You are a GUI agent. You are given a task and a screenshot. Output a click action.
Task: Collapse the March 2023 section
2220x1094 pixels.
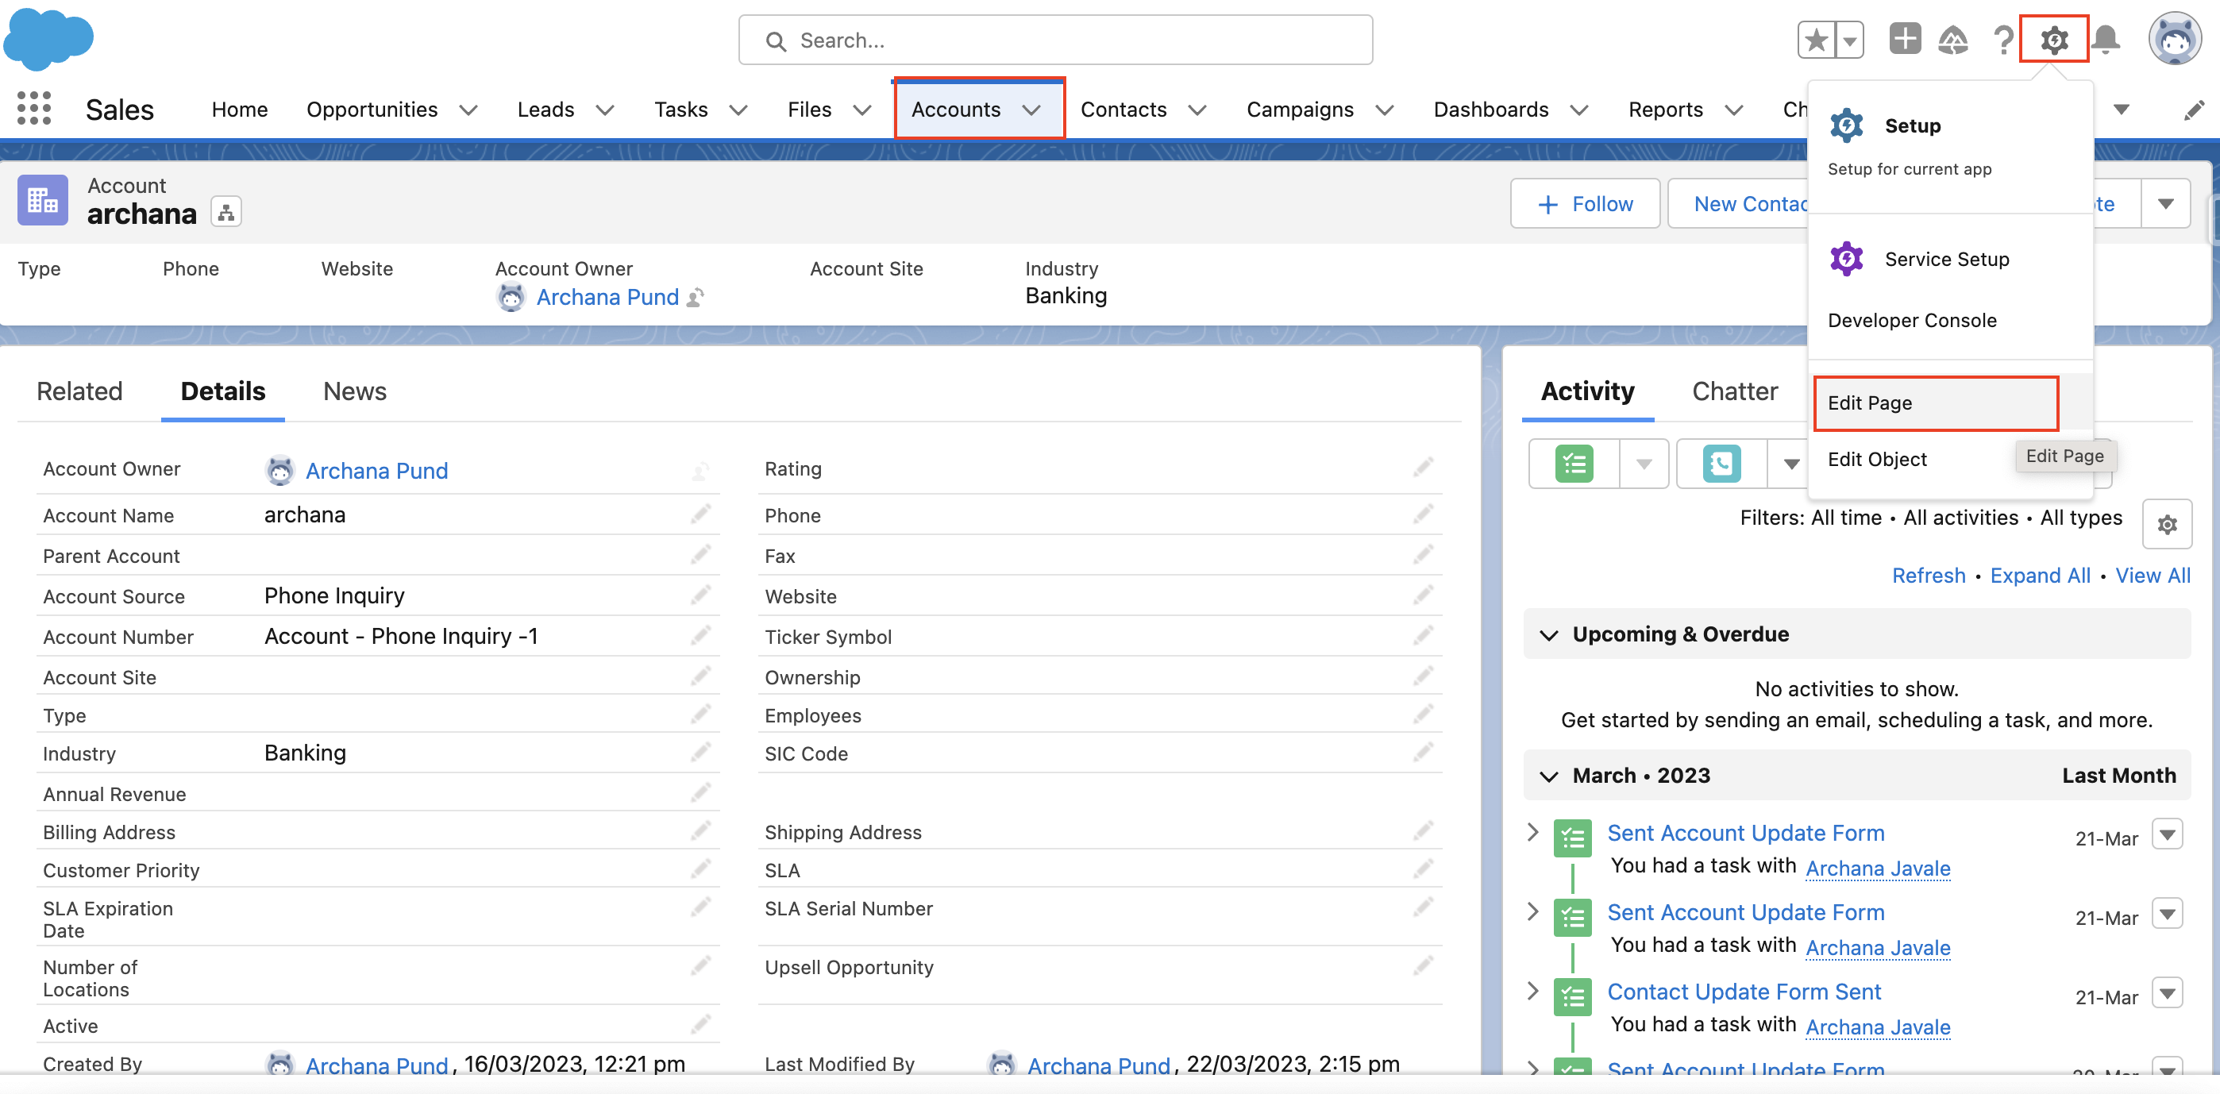(x=1548, y=776)
